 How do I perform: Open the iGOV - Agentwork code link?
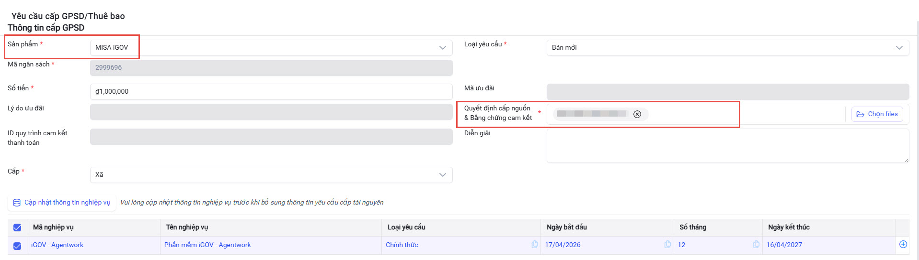pos(57,245)
